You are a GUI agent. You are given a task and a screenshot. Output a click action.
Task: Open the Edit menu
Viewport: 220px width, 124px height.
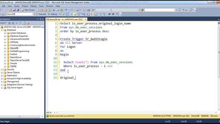coord(3,6)
